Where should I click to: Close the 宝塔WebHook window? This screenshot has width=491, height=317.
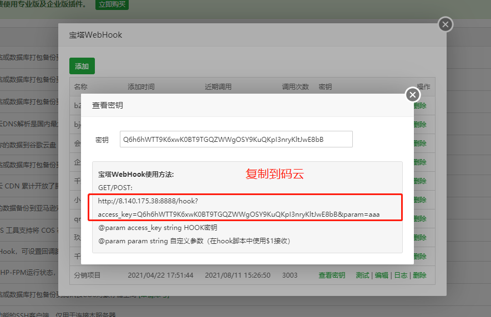(x=446, y=24)
